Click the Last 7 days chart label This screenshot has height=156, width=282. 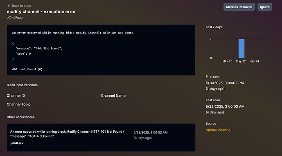pyautogui.click(x=214, y=27)
